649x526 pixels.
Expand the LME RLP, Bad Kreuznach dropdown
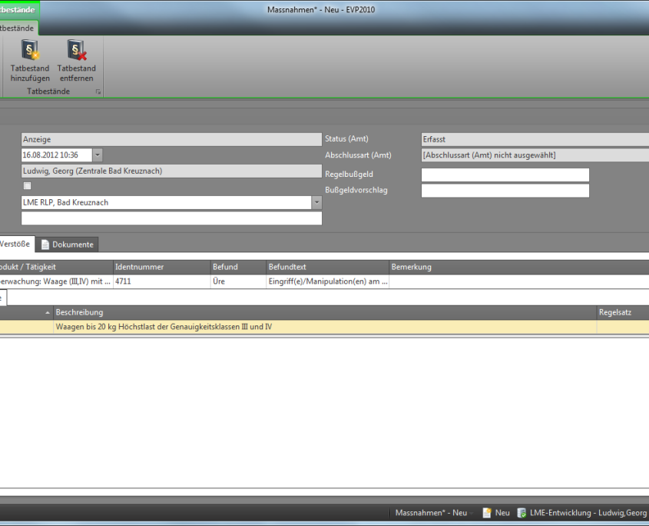[x=316, y=202]
